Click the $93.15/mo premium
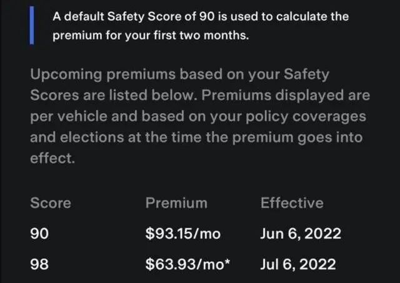 coord(183,234)
